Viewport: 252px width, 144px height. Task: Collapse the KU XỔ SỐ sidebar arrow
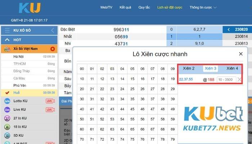[53, 31]
